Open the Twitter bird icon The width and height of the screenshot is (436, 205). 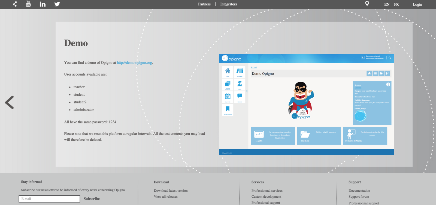click(x=57, y=4)
